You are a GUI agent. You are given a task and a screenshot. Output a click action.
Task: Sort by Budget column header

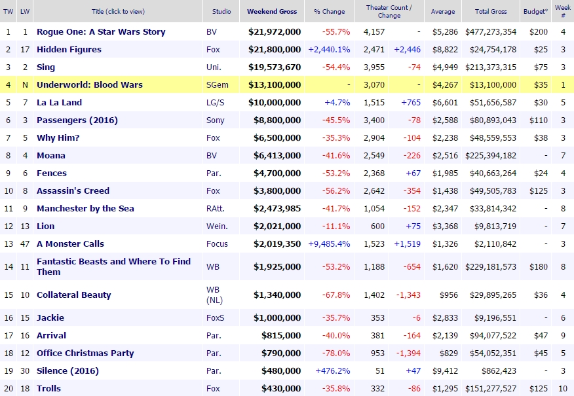click(x=535, y=11)
